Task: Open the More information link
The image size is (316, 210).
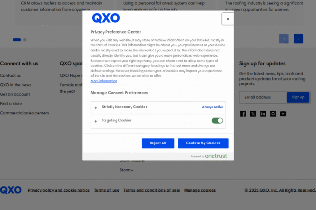Action: [x=104, y=81]
